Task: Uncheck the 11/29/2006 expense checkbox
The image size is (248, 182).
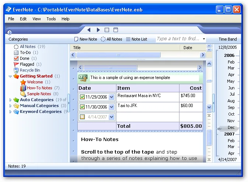Action: click(82, 97)
